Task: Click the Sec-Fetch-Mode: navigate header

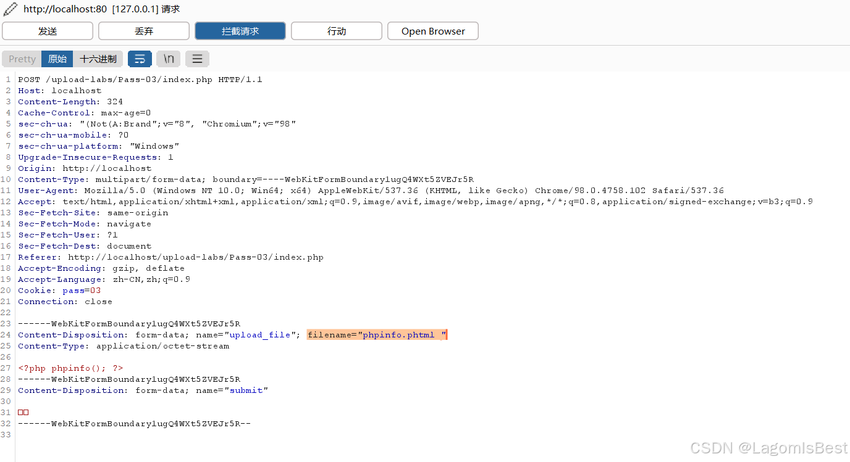Action: coord(85,224)
